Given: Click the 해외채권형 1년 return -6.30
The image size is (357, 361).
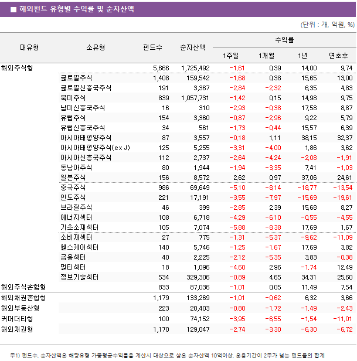Looking at the screenshot, I should pyautogui.click(x=309, y=330).
